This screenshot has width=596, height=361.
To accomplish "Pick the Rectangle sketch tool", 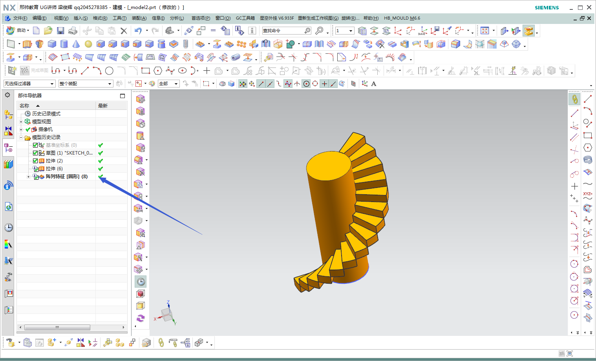I will [146, 71].
